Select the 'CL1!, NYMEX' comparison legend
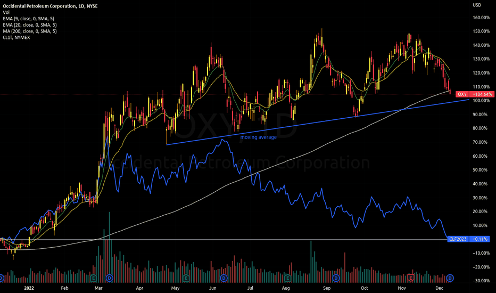The width and height of the screenshot is (496, 293). (16, 37)
